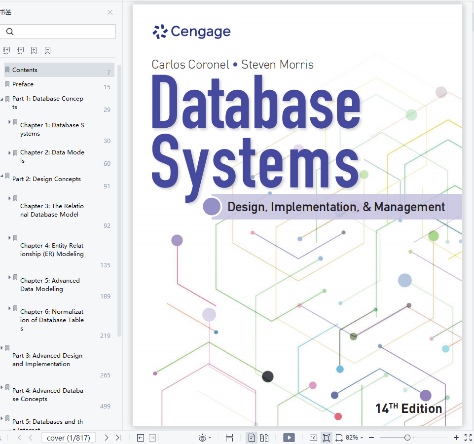Jump to the last page
474x444 pixels.
[118, 438]
